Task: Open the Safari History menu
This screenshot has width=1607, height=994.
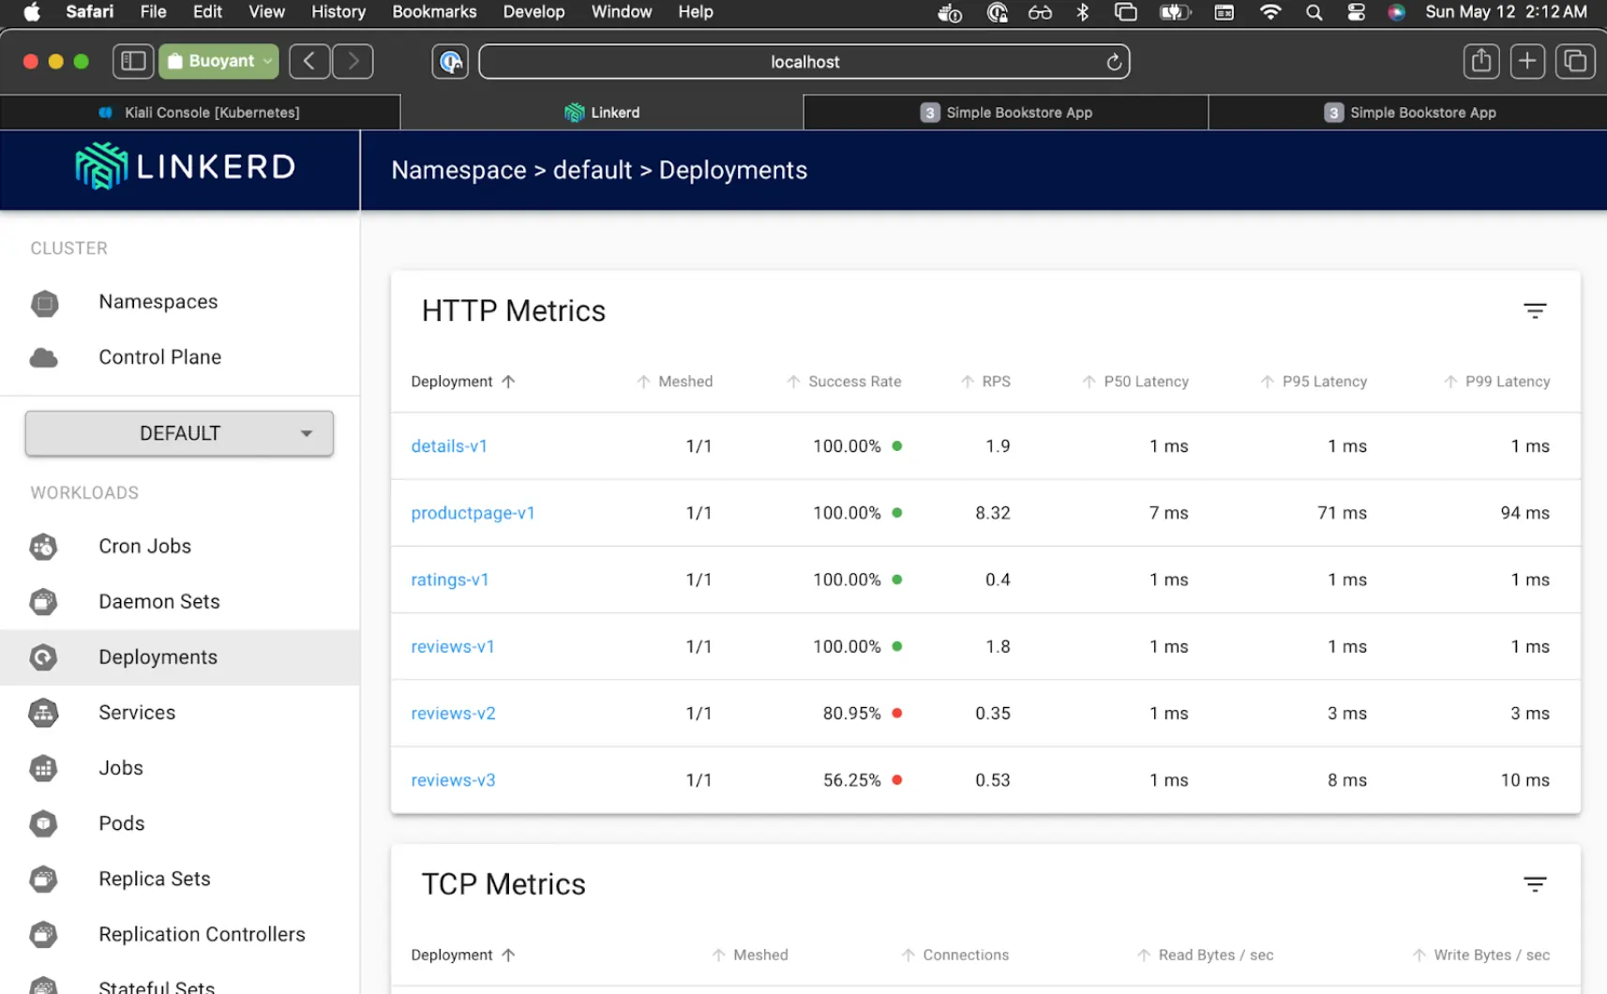Action: click(338, 12)
